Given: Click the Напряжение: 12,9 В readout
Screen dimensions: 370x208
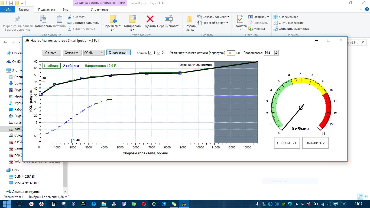Looking at the screenshot, I should (100, 66).
